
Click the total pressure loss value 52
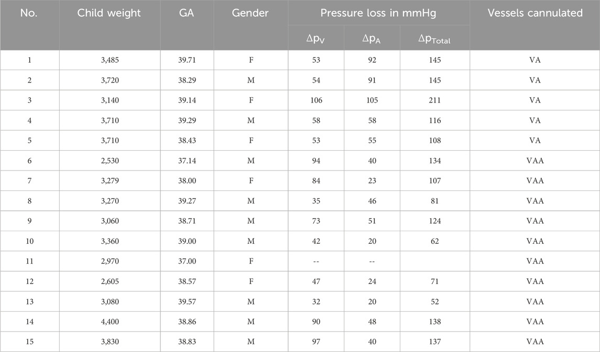434,302
